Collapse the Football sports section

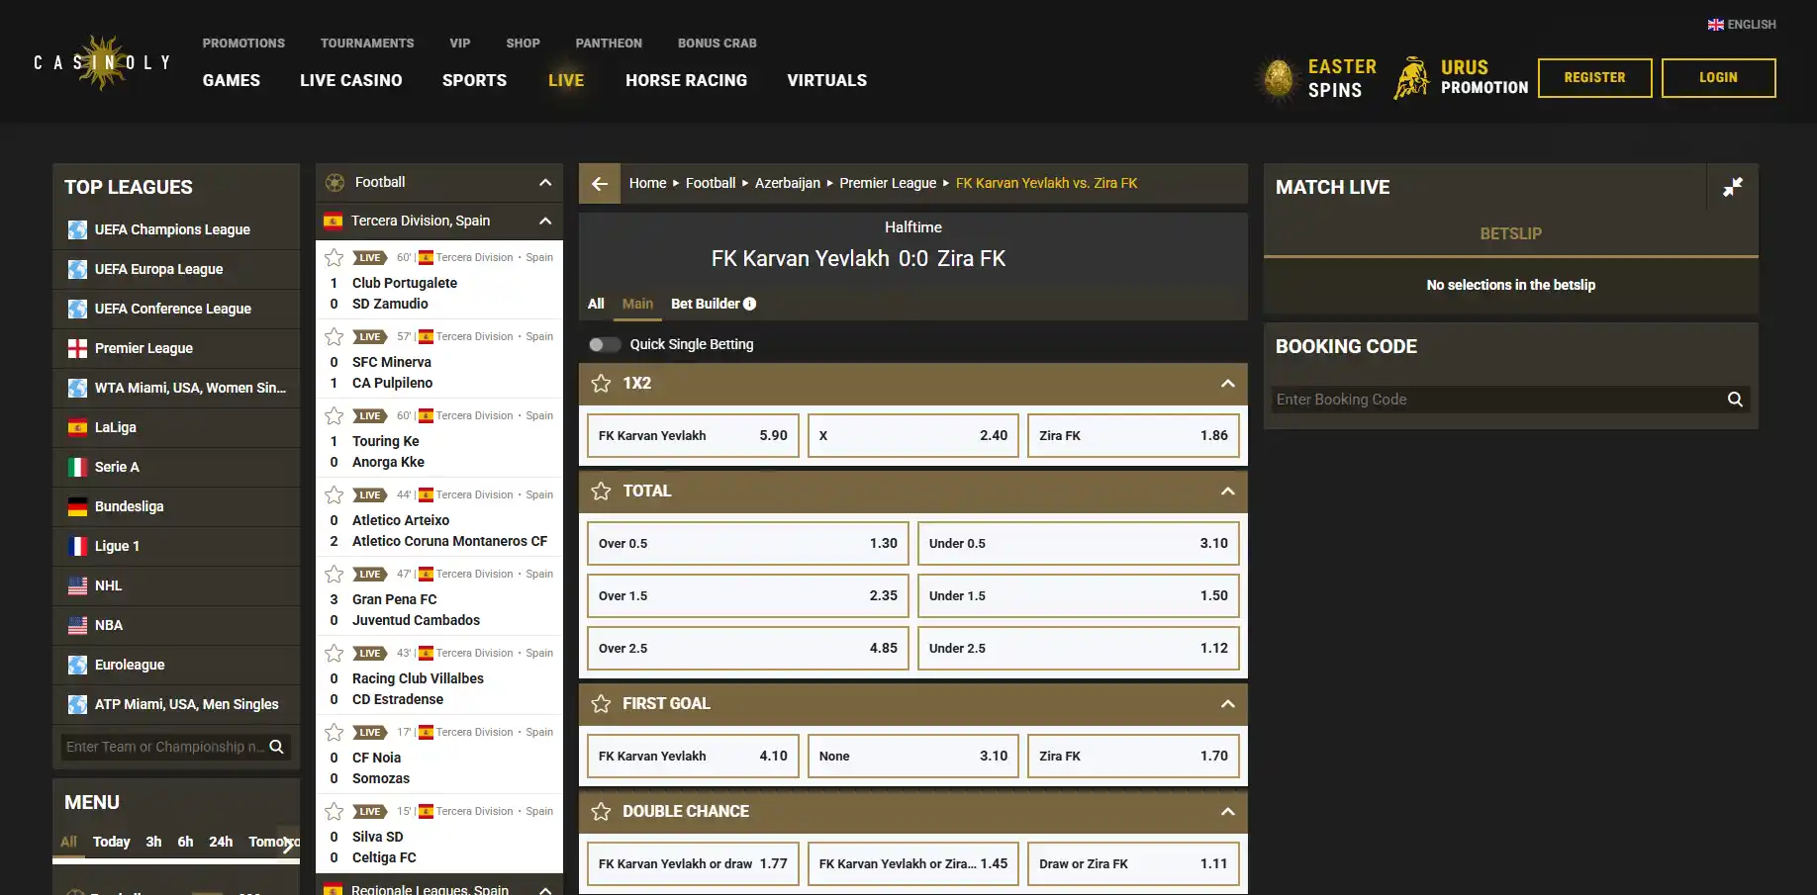(545, 183)
